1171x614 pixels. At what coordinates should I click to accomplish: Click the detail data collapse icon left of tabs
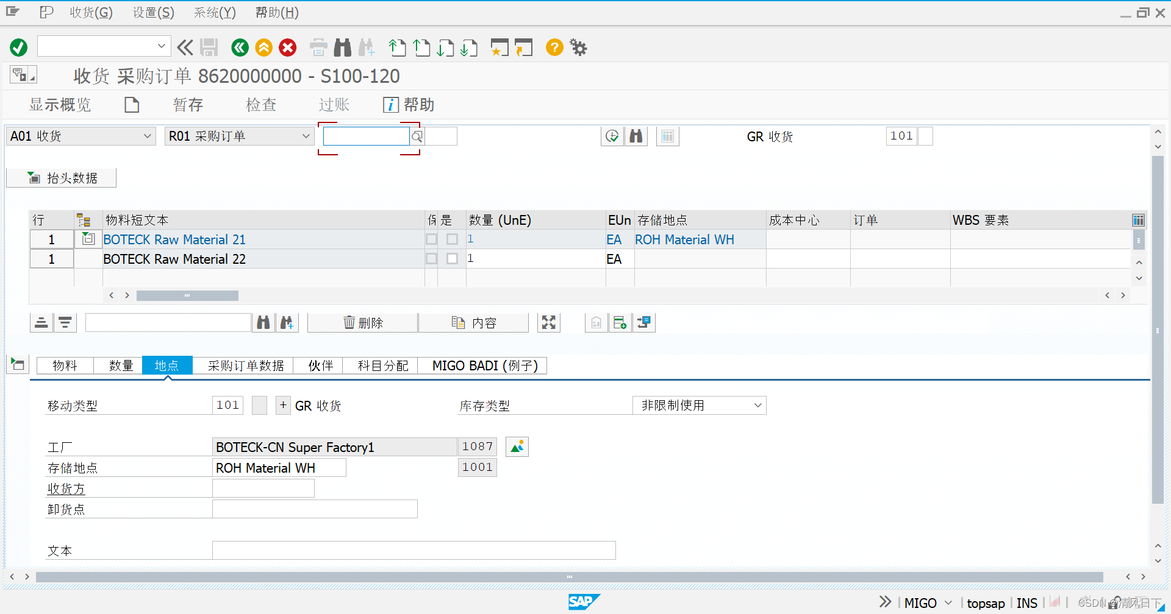(x=18, y=365)
